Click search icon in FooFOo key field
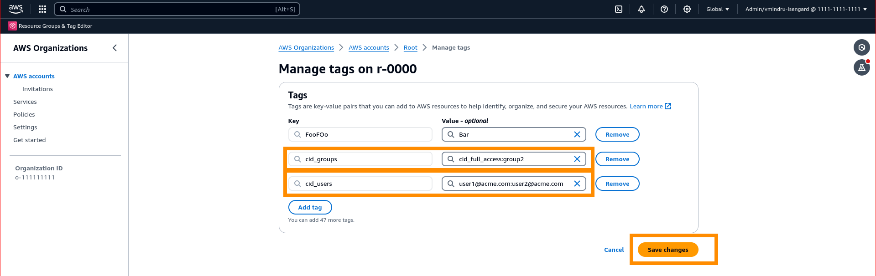This screenshot has height=276, width=876. tap(297, 134)
